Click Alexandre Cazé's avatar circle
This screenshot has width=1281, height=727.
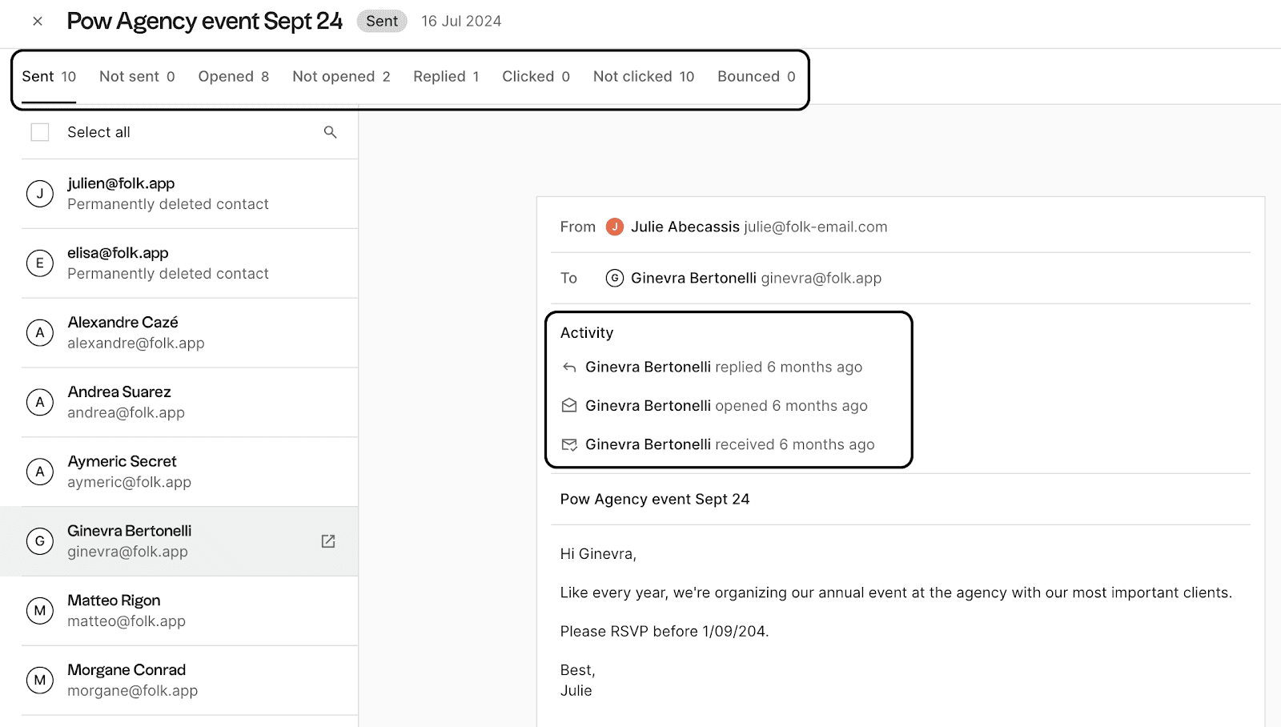tap(40, 333)
